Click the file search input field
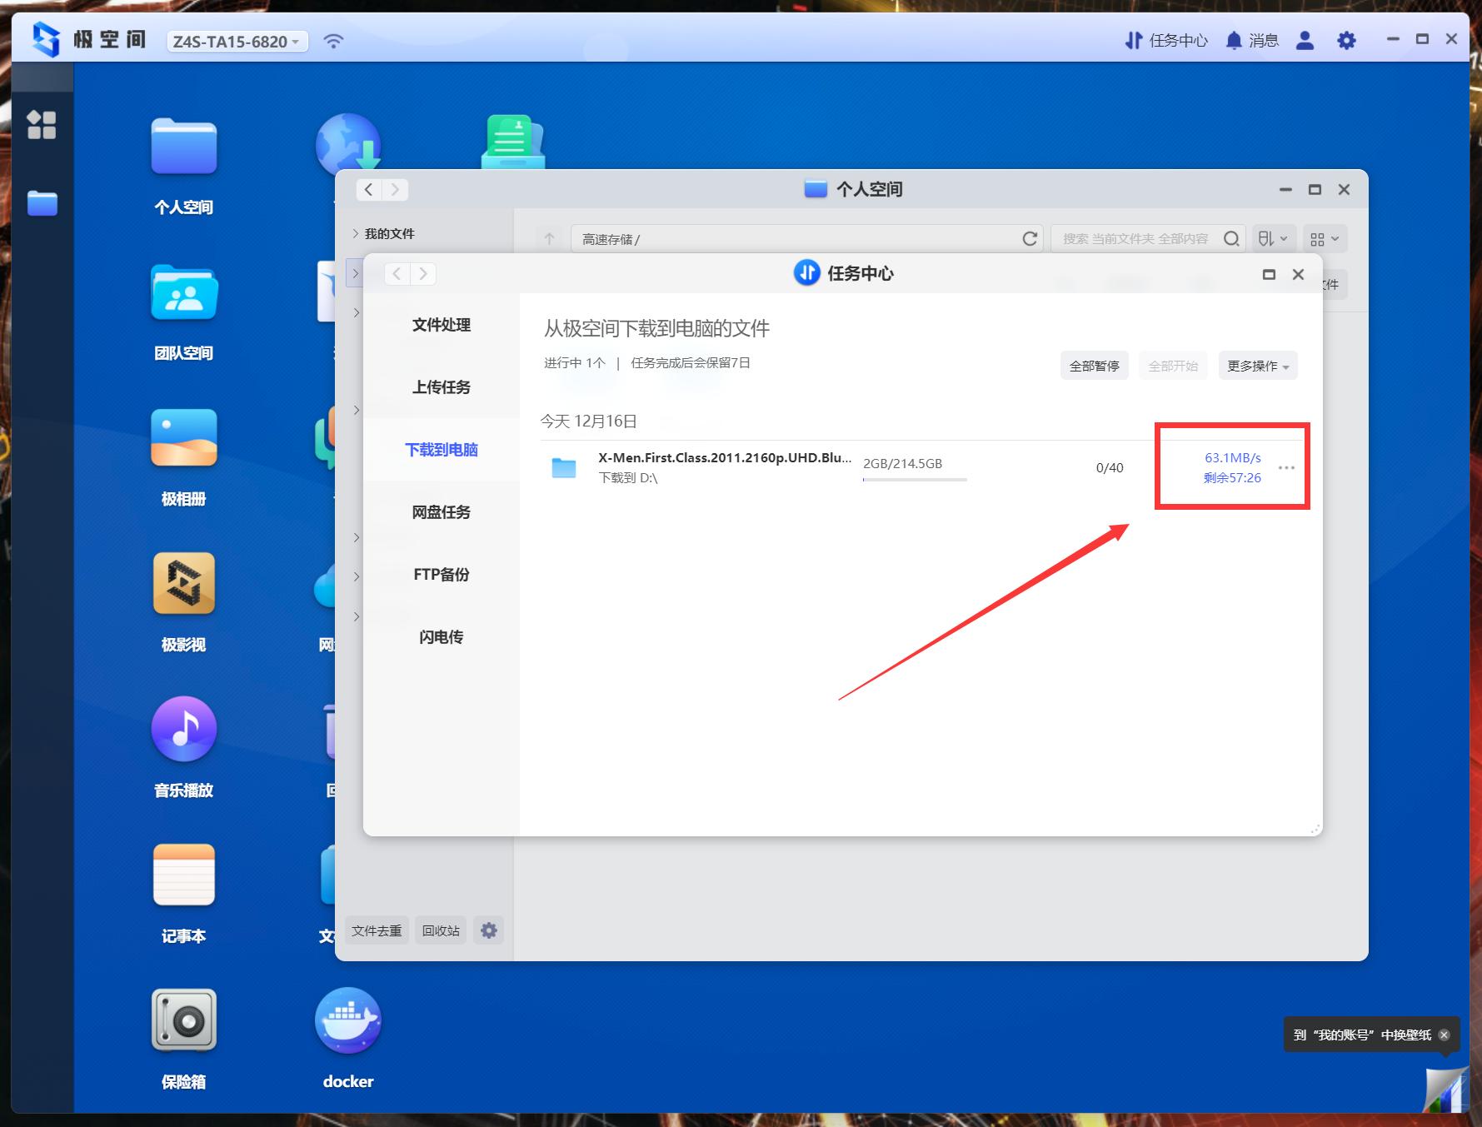This screenshot has height=1127, width=1482. tap(1141, 238)
